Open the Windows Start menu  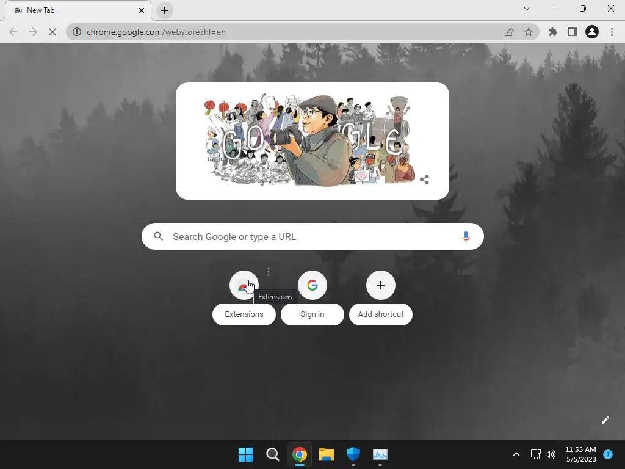(245, 454)
